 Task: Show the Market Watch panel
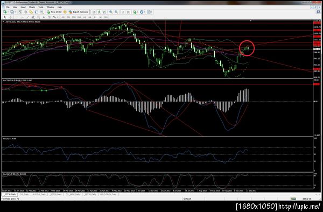20,12
